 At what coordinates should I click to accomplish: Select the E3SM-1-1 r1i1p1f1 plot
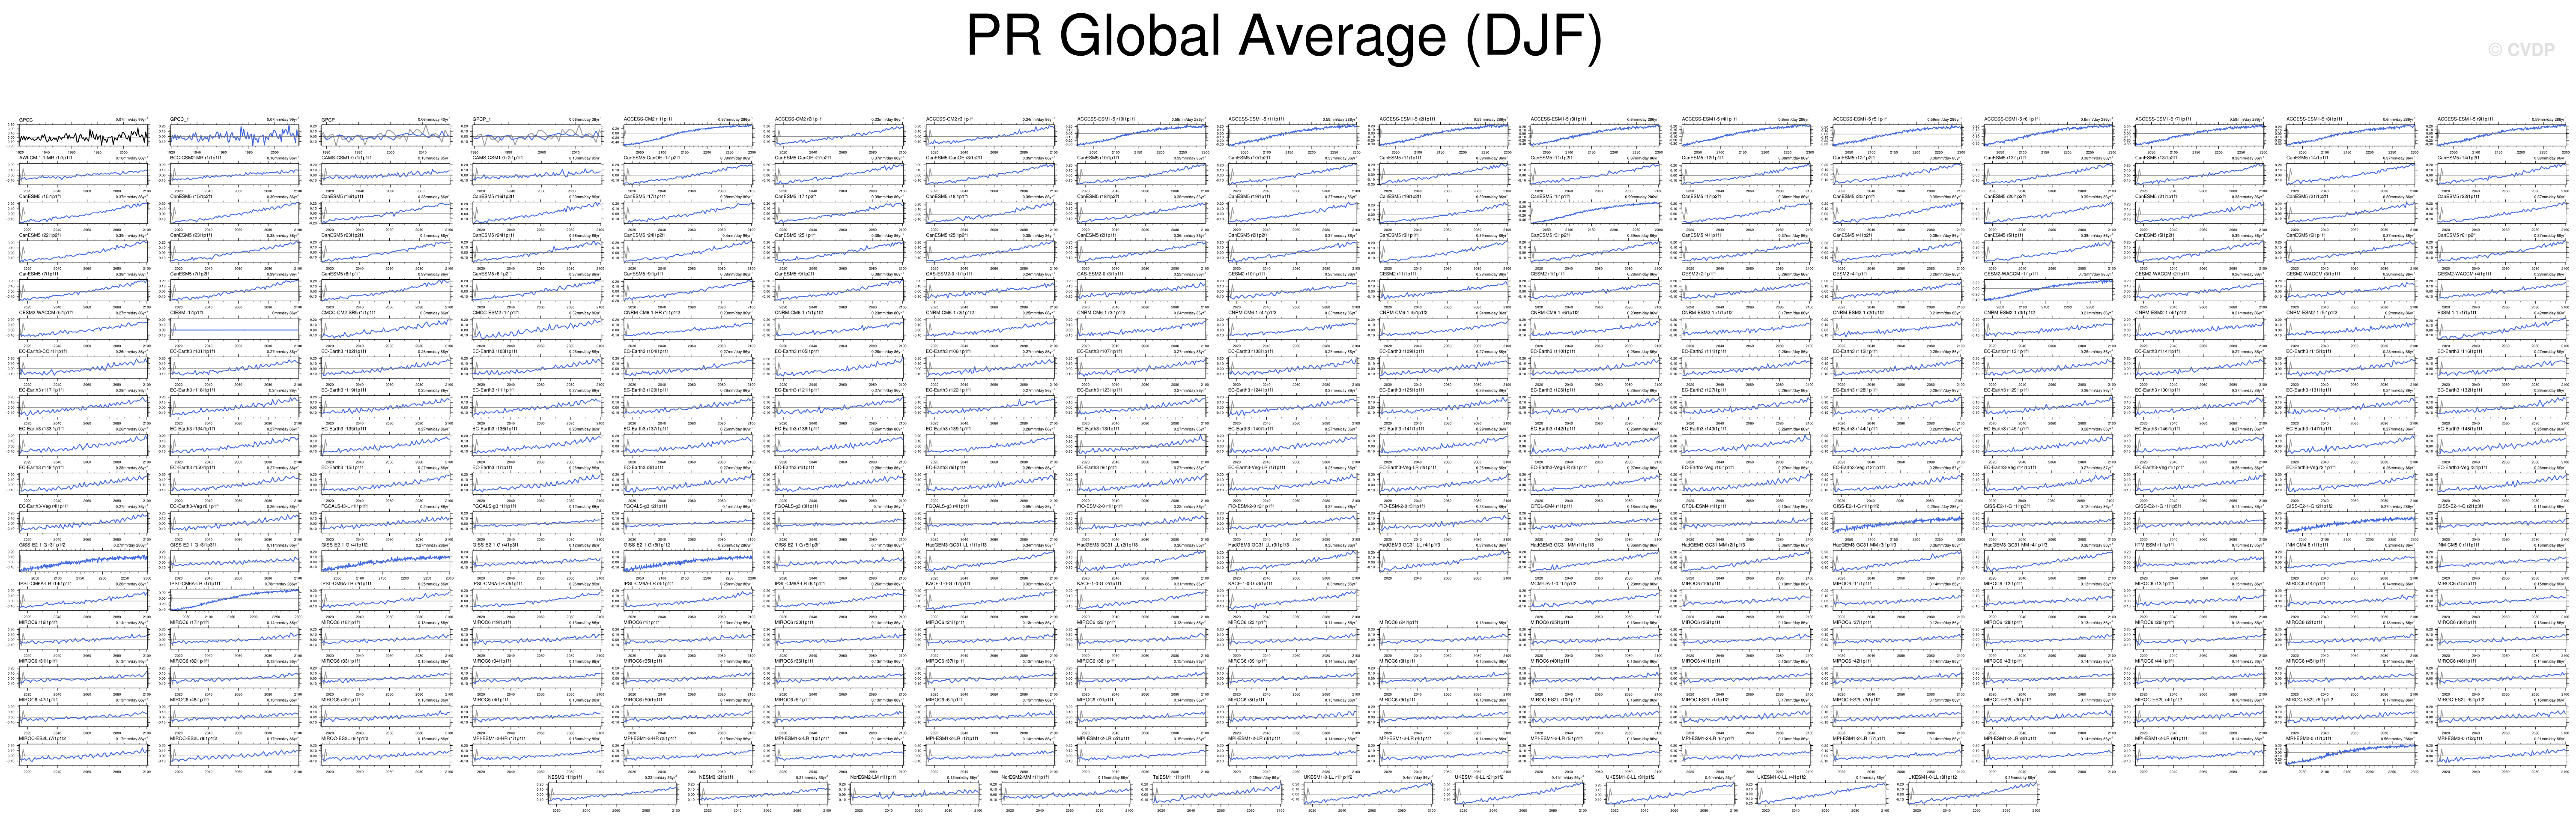pos(2502,328)
